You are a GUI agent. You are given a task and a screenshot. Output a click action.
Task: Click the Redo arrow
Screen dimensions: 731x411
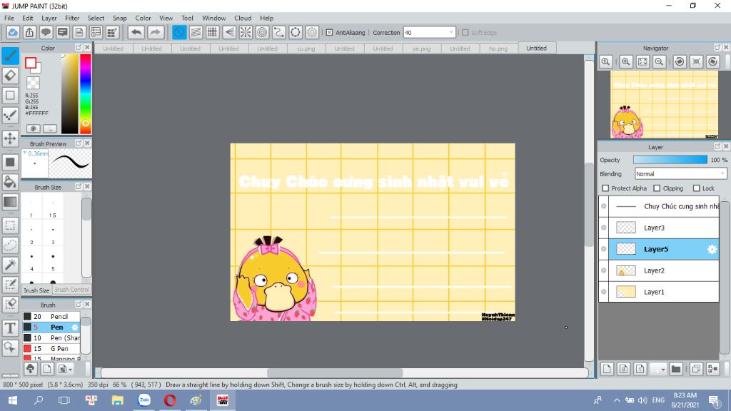click(155, 32)
